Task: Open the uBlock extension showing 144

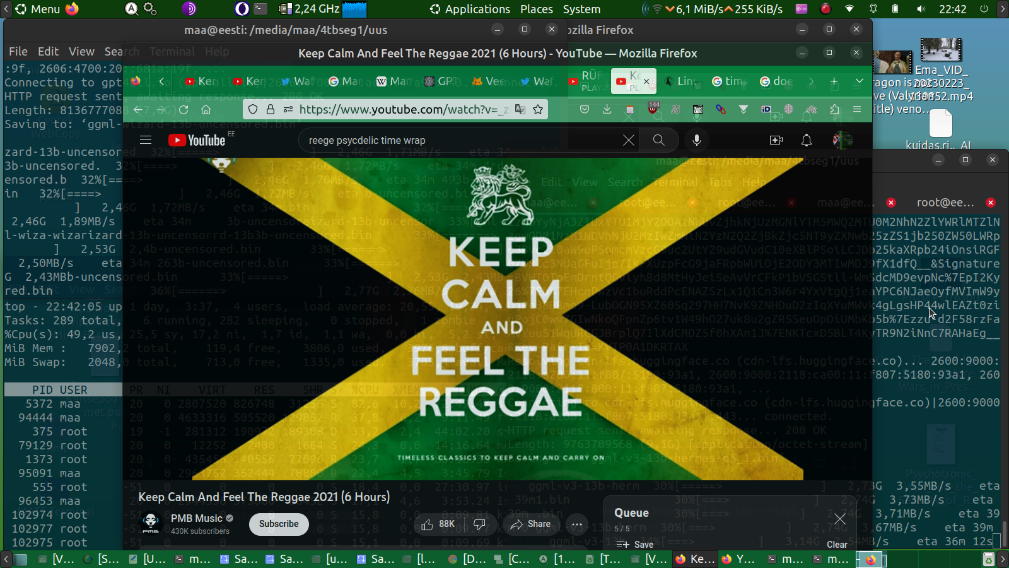Action: [653, 109]
